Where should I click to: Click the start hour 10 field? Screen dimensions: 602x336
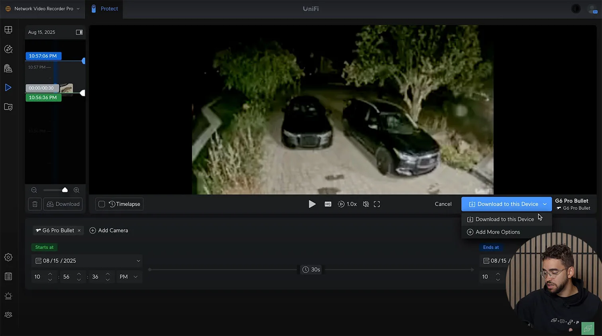37,277
